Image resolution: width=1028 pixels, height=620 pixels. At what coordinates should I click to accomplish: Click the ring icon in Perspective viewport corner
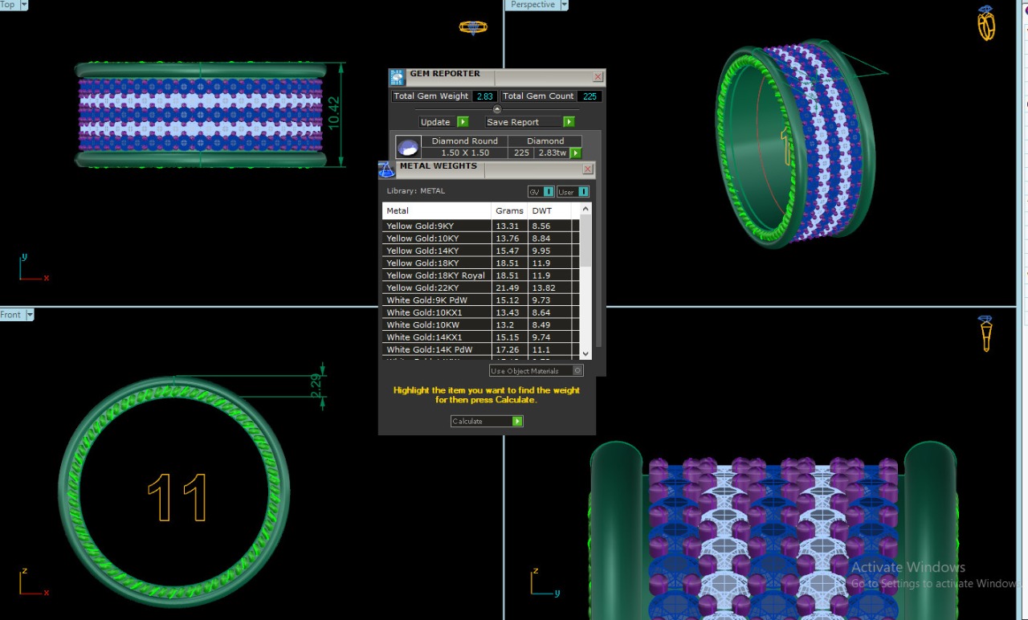[986, 23]
